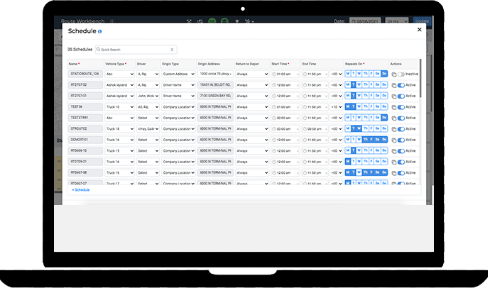
Task: Duplicate the STROUTE2 schedule
Action: tap(394, 129)
